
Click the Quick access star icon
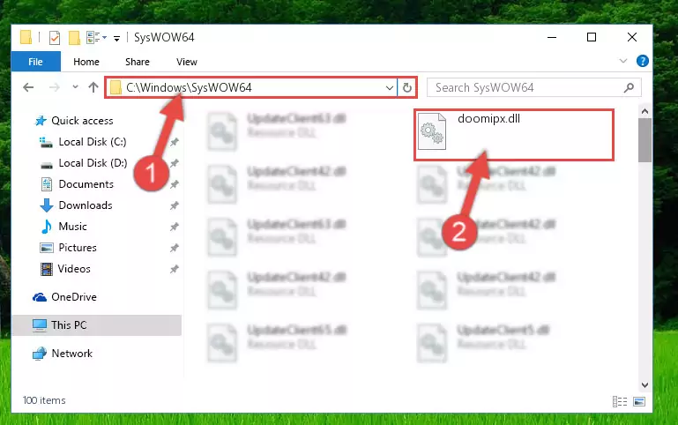[x=41, y=121]
